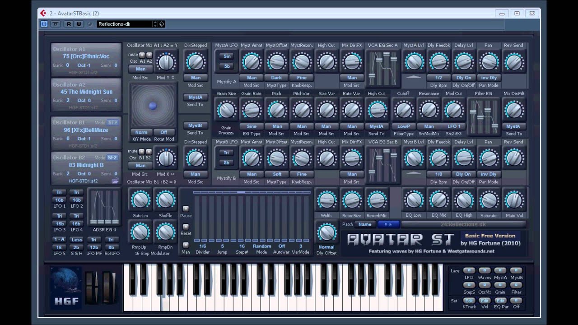Open the preset management diamond icon
The height and width of the screenshot is (325, 578).
162,24
